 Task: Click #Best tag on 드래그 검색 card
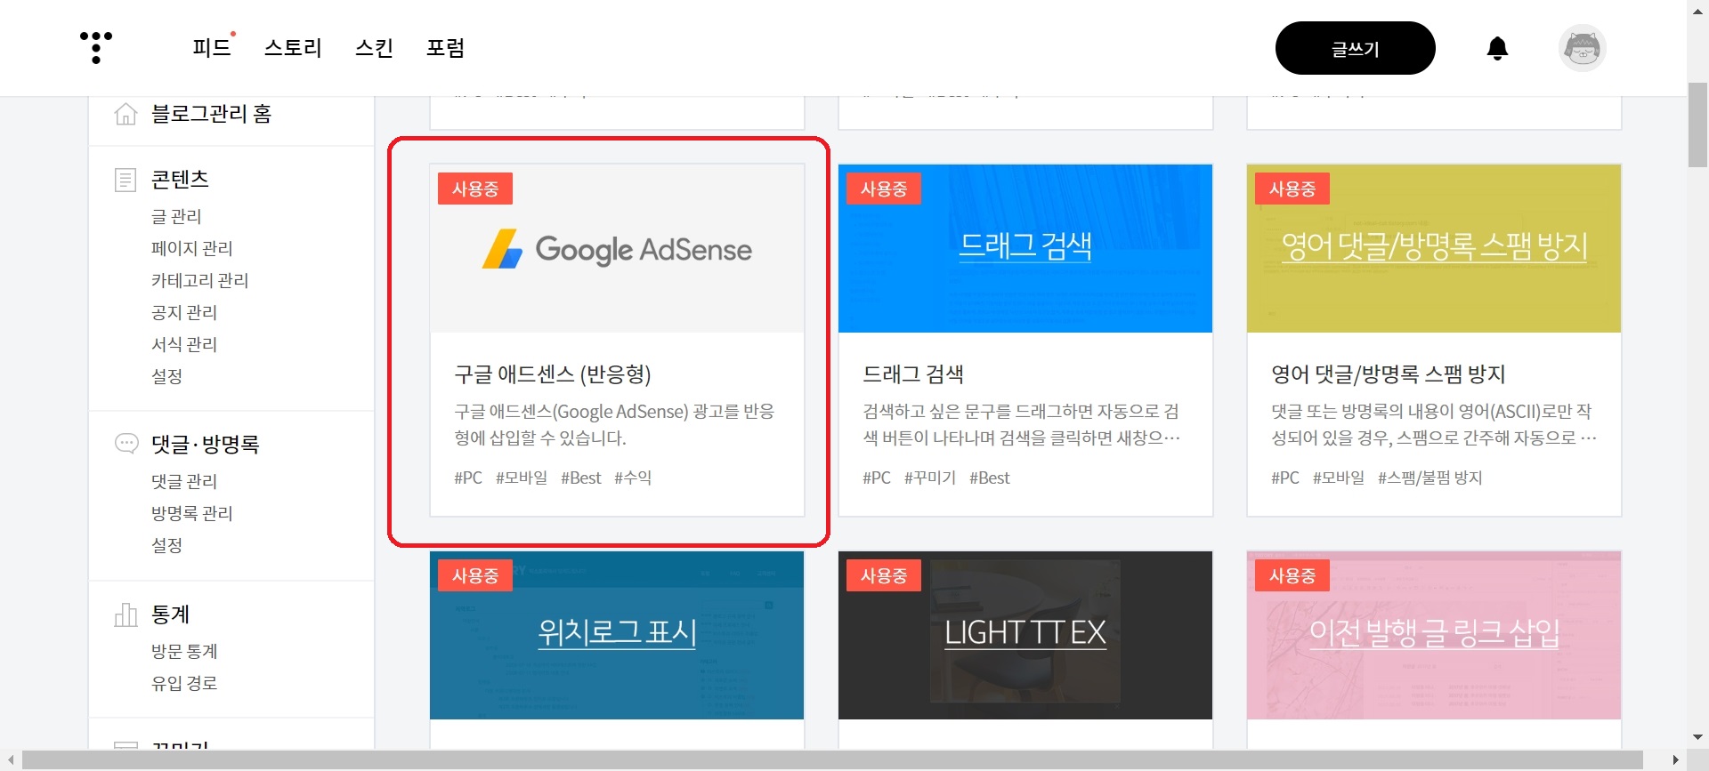990,478
